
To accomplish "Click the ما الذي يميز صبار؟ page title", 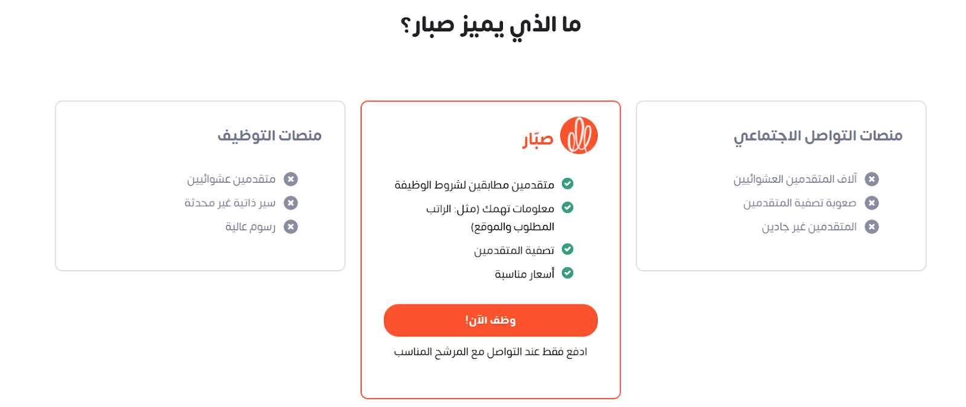I will (490, 25).
